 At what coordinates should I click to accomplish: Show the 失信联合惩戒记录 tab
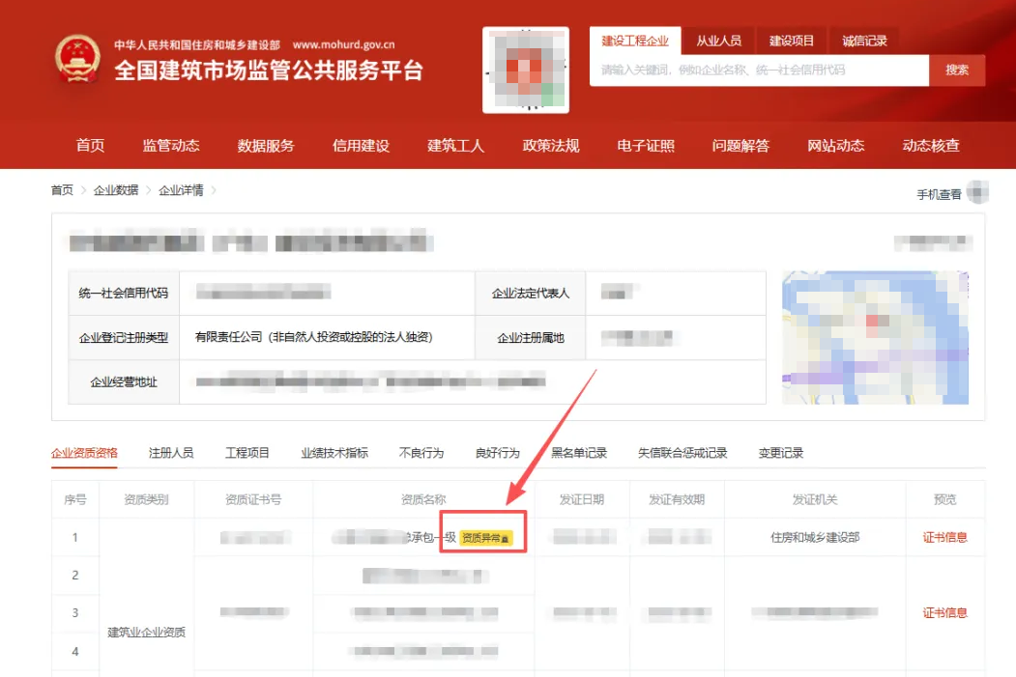tap(682, 453)
